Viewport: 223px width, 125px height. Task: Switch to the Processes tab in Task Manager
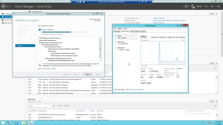coord(117,32)
